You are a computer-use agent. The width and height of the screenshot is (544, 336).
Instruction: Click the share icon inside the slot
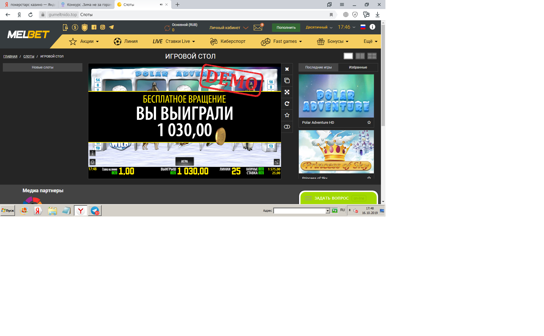[277, 162]
